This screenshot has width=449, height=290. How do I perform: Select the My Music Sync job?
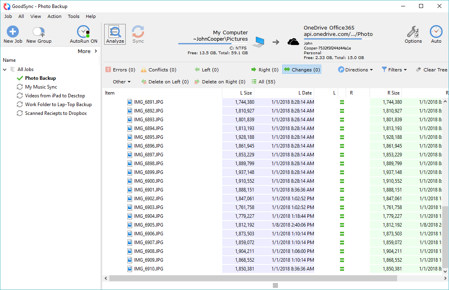click(x=41, y=87)
